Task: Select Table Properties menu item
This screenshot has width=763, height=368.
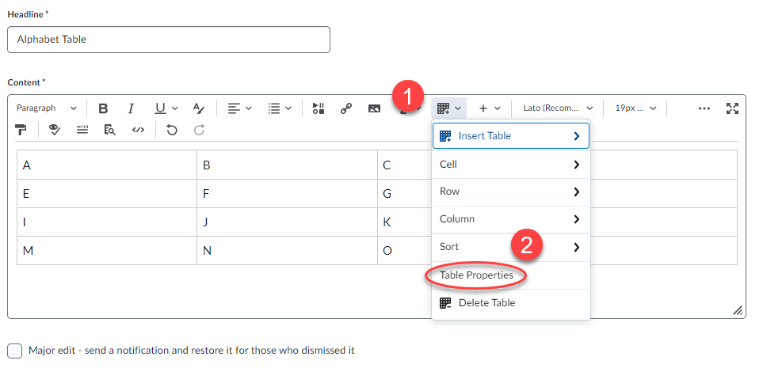Action: 511,275
